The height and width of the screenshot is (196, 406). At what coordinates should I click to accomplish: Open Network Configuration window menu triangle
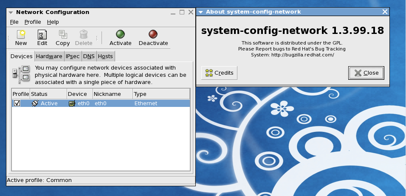(x=11, y=12)
